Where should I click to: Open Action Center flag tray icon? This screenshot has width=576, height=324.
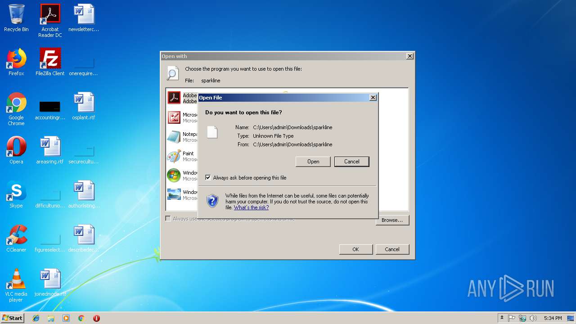pyautogui.click(x=512, y=318)
